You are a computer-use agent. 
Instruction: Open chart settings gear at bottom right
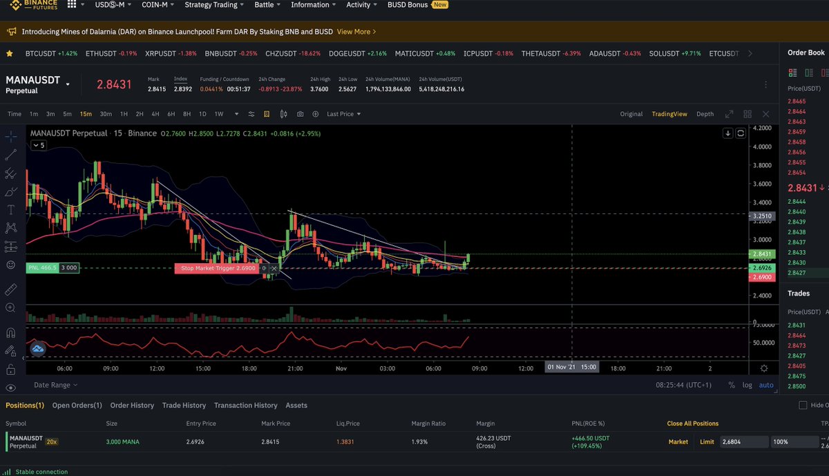point(763,369)
